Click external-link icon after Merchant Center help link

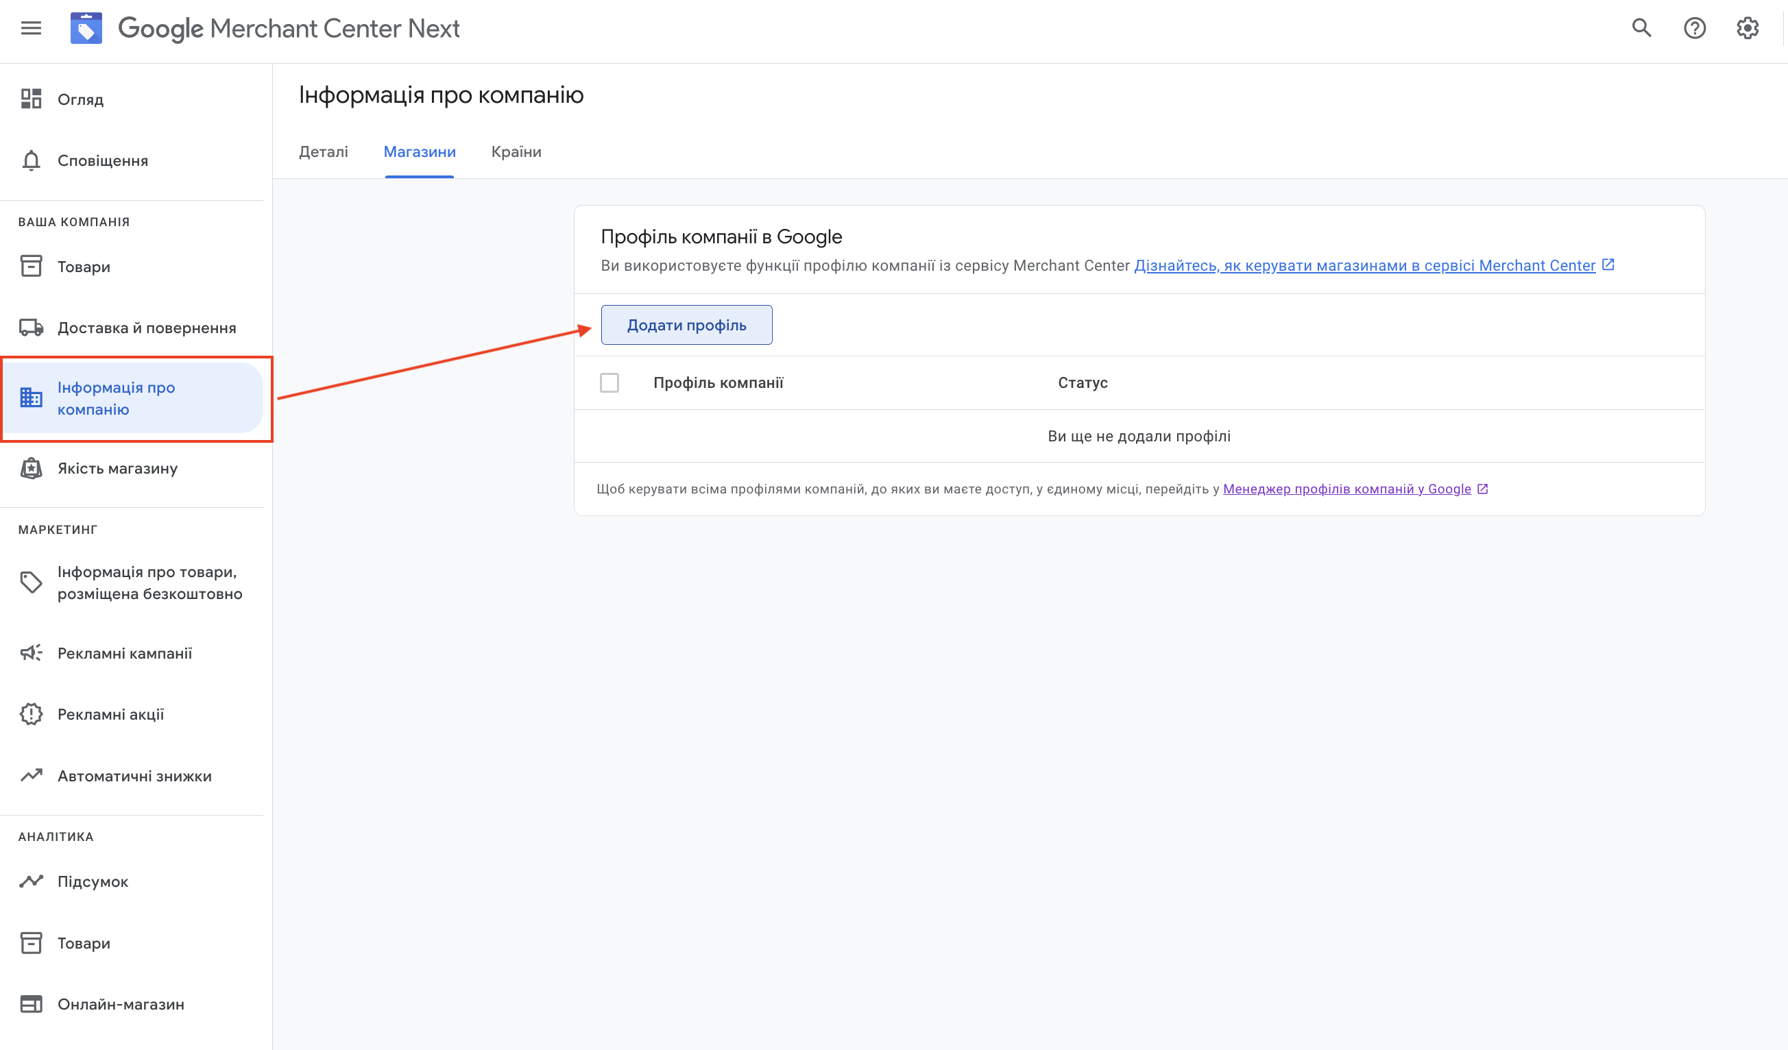point(1608,265)
